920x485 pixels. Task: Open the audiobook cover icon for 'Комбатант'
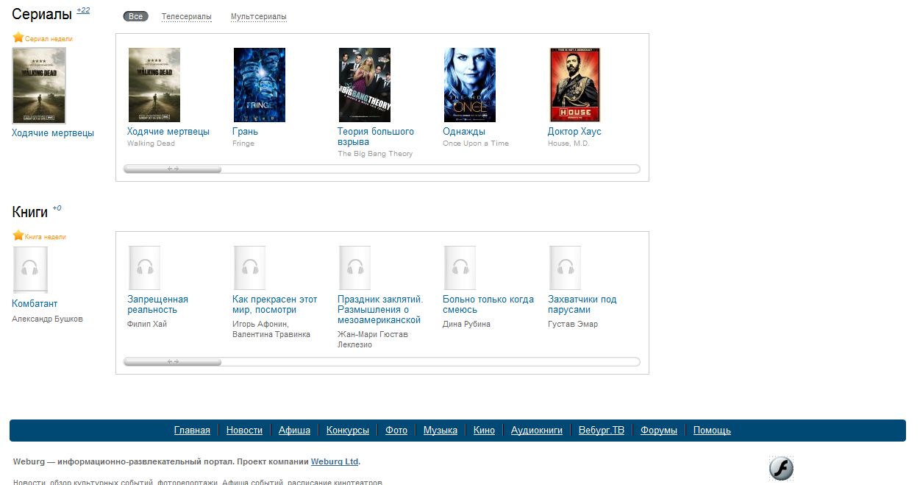coord(30,269)
